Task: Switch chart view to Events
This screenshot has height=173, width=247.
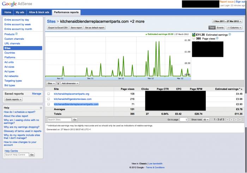Action: [x=220, y=28]
